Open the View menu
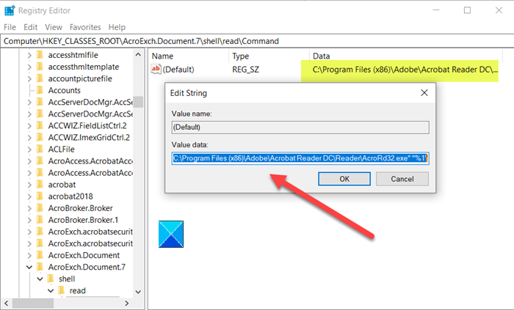This screenshot has width=514, height=310. coord(54,27)
